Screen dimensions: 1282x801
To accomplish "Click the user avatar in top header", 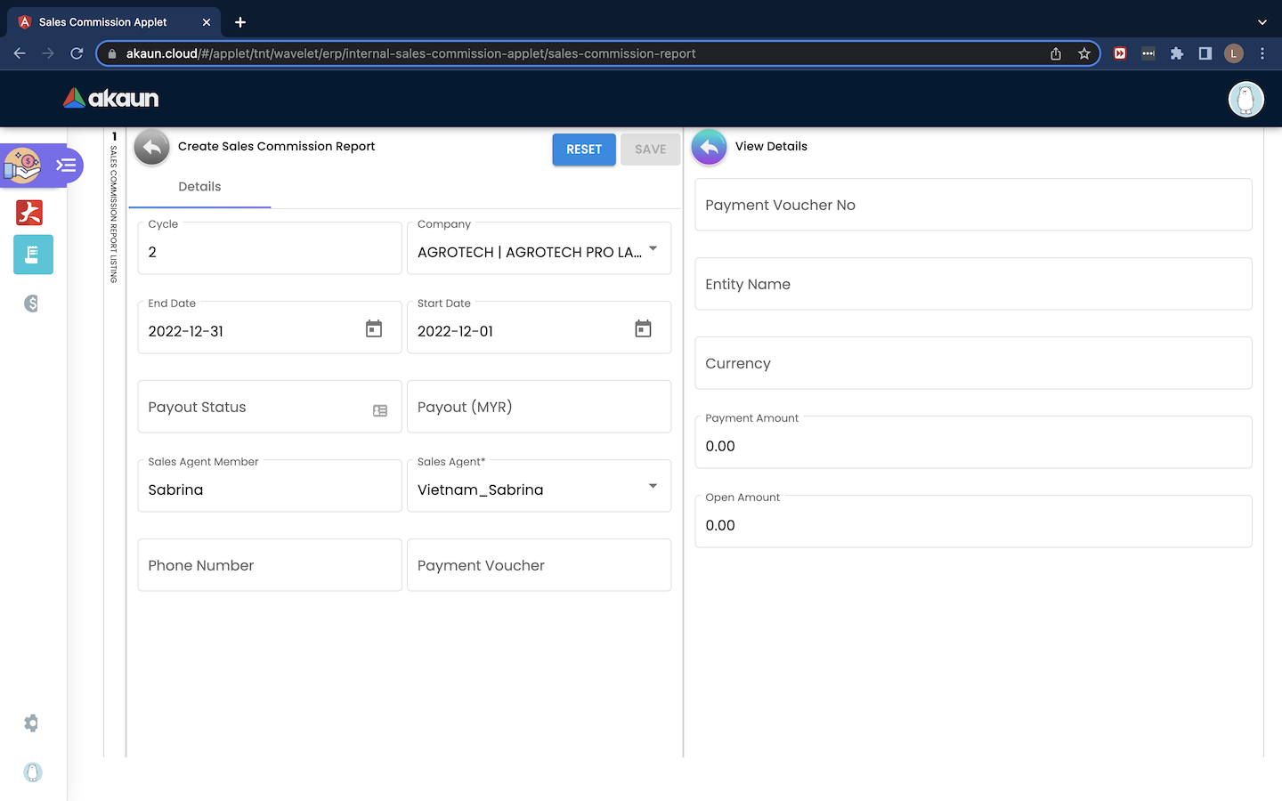I will (1245, 99).
